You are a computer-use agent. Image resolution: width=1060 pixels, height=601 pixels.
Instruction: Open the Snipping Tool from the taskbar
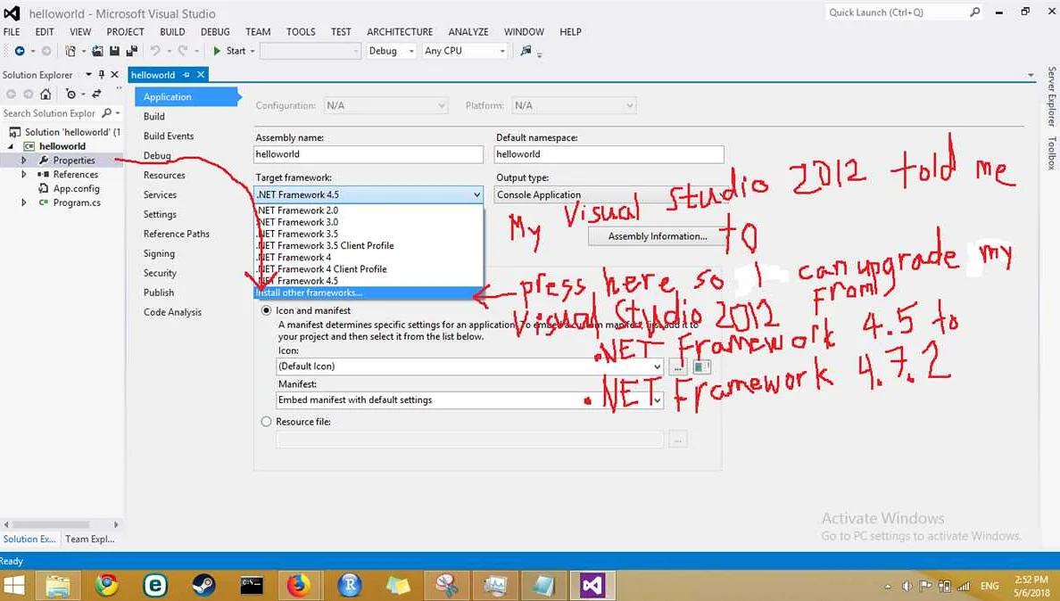tap(446, 585)
